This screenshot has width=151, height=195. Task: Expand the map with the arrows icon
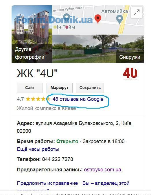136,12
